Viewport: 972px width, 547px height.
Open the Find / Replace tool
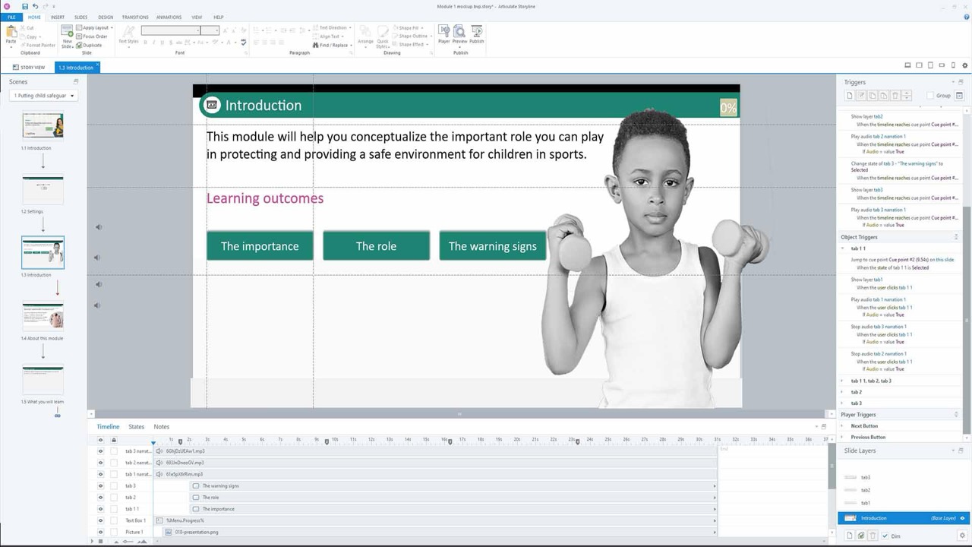coord(332,45)
